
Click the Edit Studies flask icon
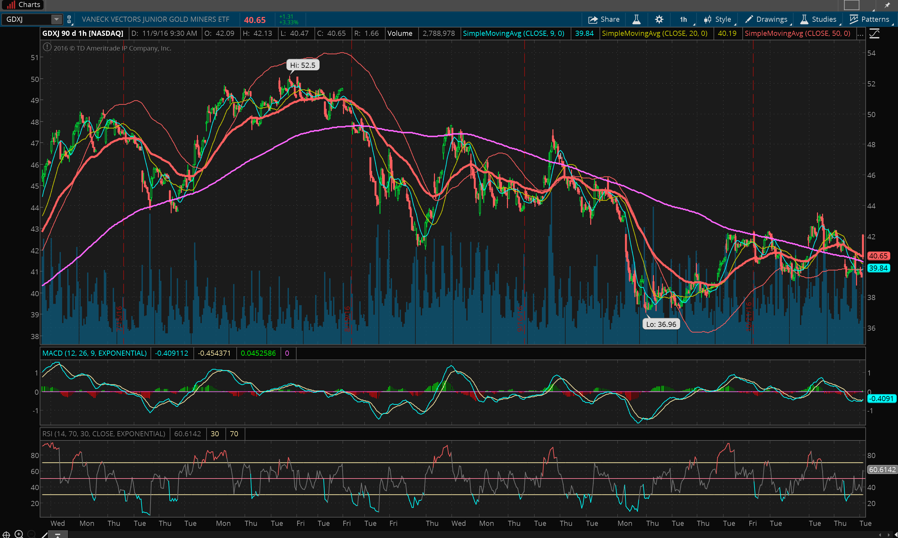click(636, 19)
